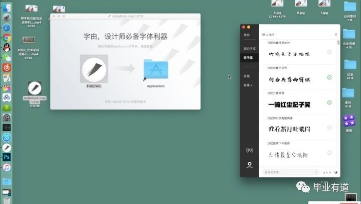Toggle the check circle for 无情最是台城柳 font
This screenshot has width=361, height=204.
[x=329, y=153]
